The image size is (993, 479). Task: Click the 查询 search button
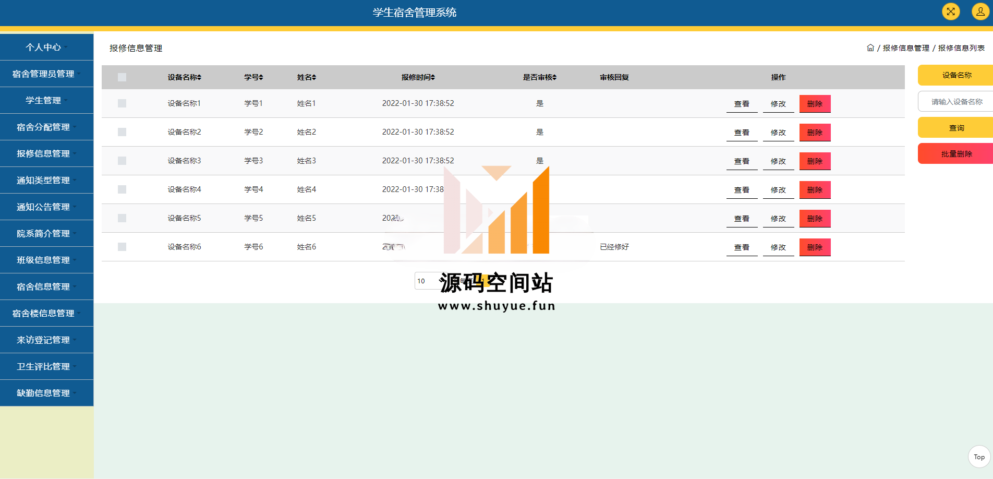point(955,127)
